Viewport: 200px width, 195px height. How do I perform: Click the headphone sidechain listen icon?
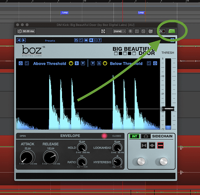[x=146, y=136]
